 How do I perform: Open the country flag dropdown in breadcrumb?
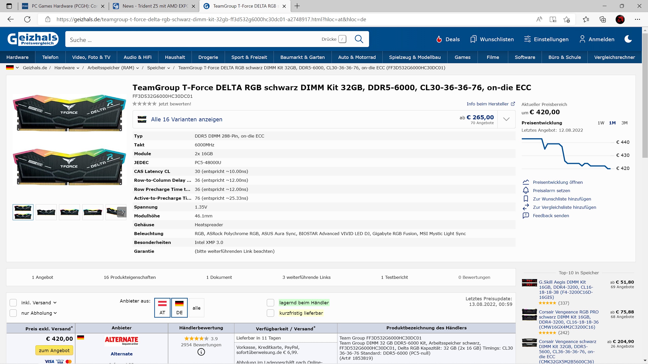click(x=13, y=68)
